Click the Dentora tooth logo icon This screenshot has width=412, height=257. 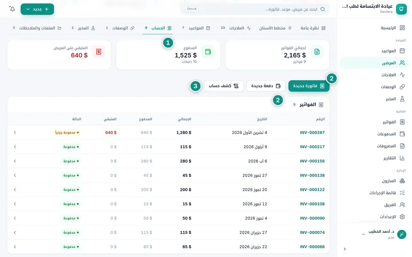tap(401, 9)
